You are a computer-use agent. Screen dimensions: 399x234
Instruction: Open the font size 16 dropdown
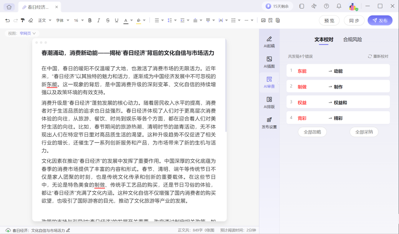click(79, 20)
